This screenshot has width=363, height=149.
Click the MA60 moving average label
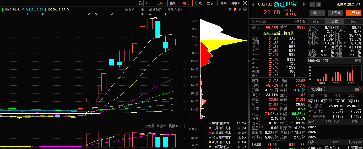13,9
